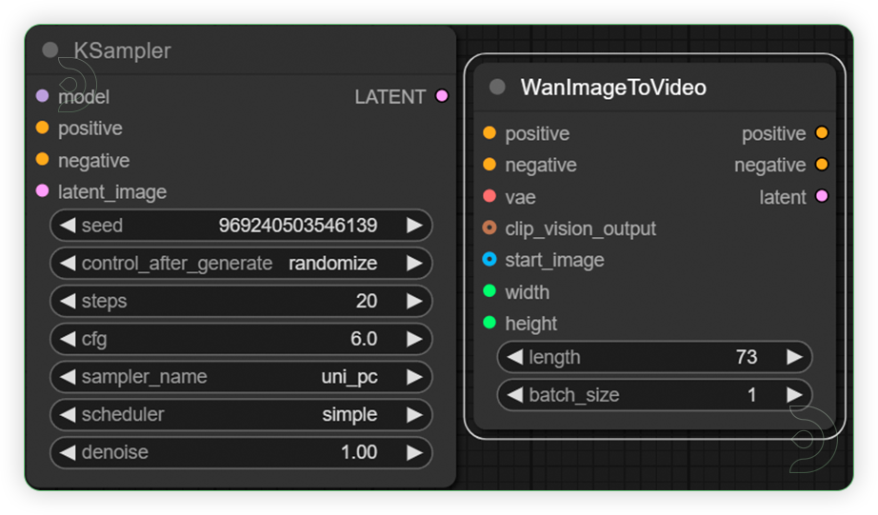Click the batch_size value 1
Viewport: 878px width, 515px height.
pyautogui.click(x=752, y=395)
